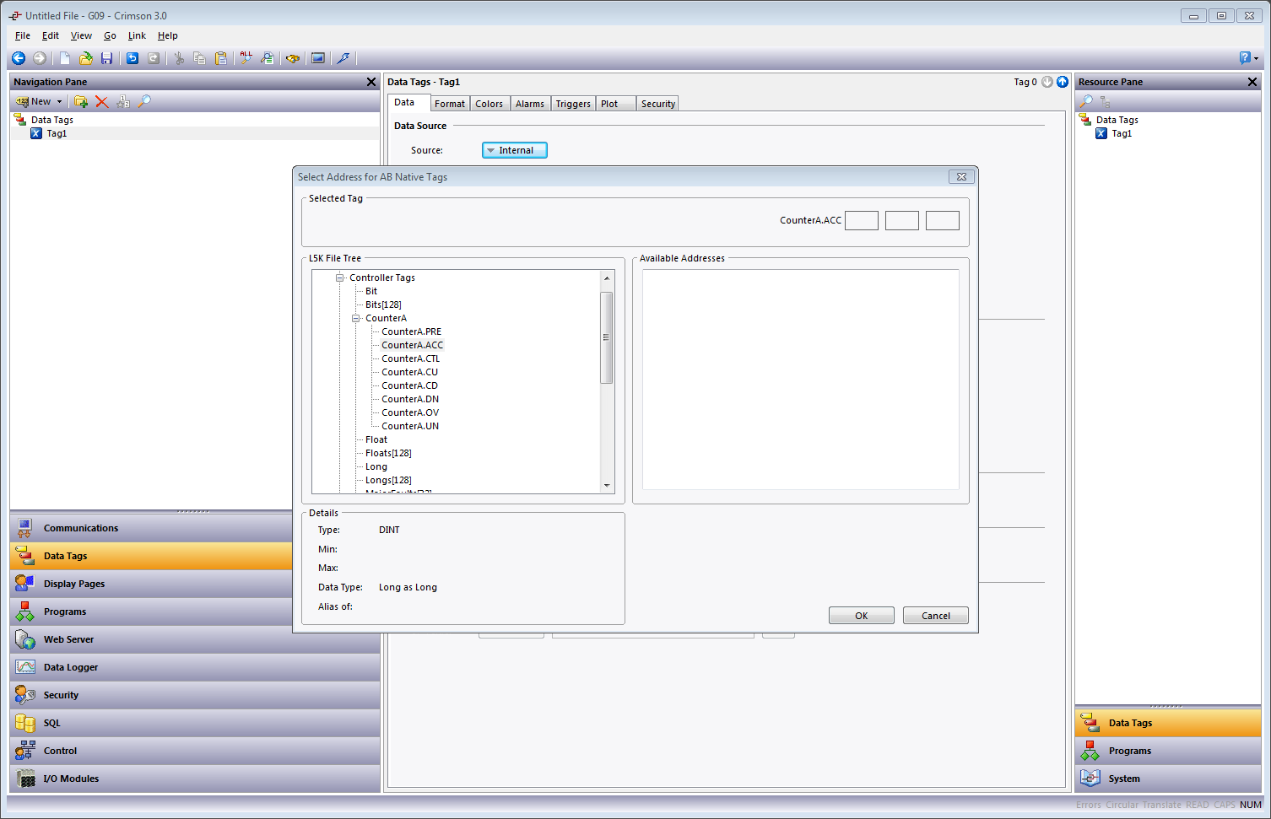Select CounterA.PRE in the L5K tree
The image size is (1271, 819).
tap(411, 331)
